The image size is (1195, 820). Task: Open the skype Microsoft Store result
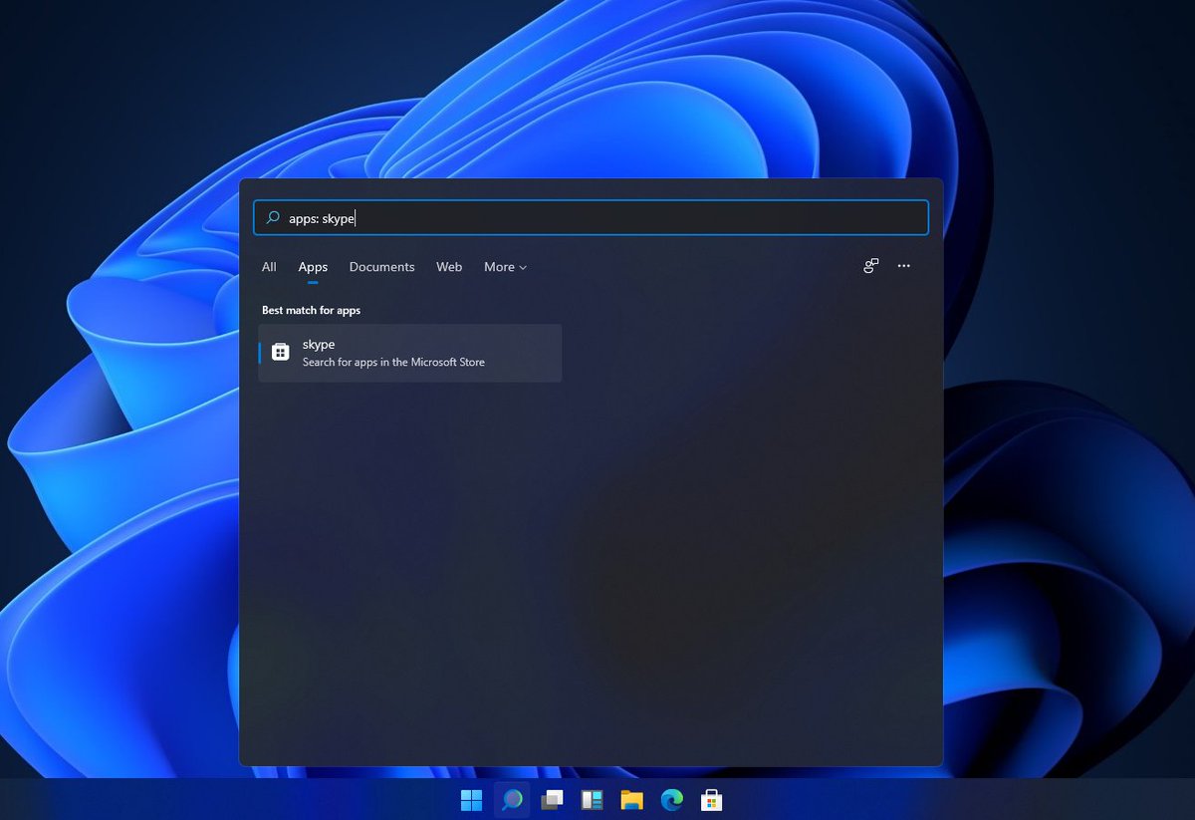point(410,353)
